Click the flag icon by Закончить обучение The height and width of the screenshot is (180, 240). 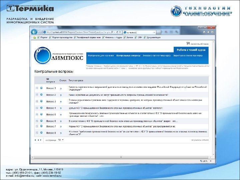(x=188, y=44)
